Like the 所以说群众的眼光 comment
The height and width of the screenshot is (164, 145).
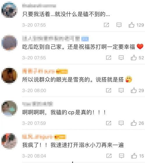134,90
